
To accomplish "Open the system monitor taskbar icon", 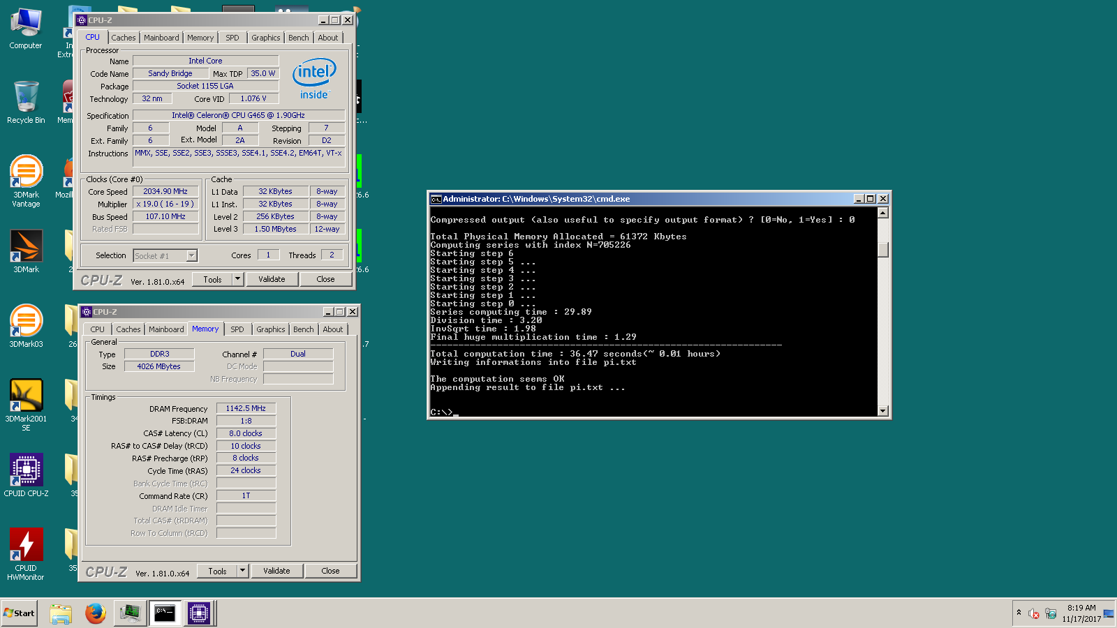I will coord(131,613).
